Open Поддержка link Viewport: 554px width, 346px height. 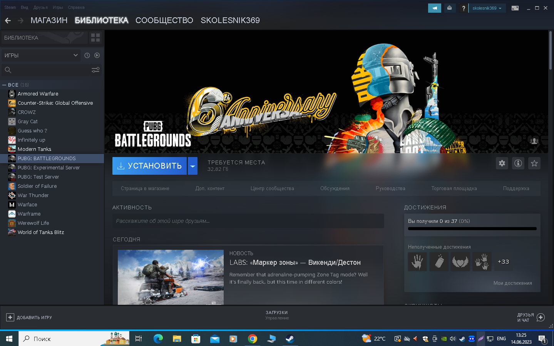tap(516, 189)
